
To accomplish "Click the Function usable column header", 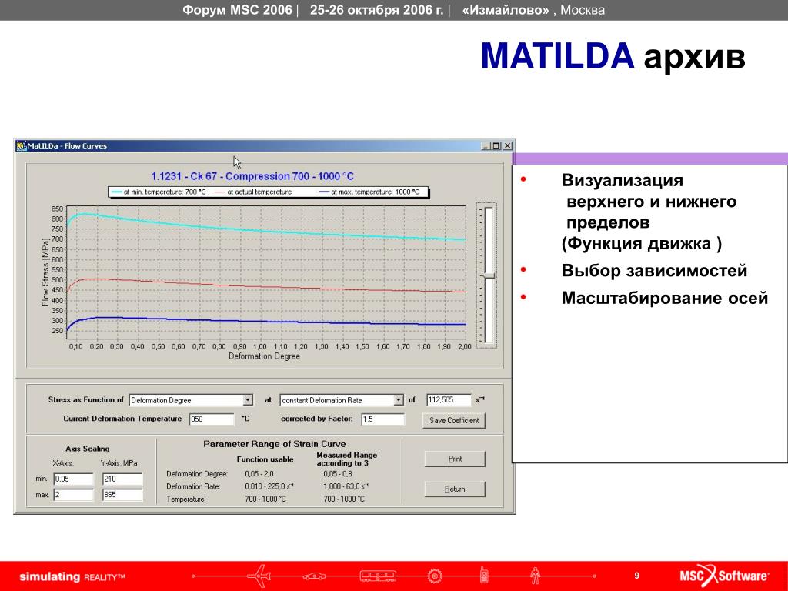I will point(265,459).
